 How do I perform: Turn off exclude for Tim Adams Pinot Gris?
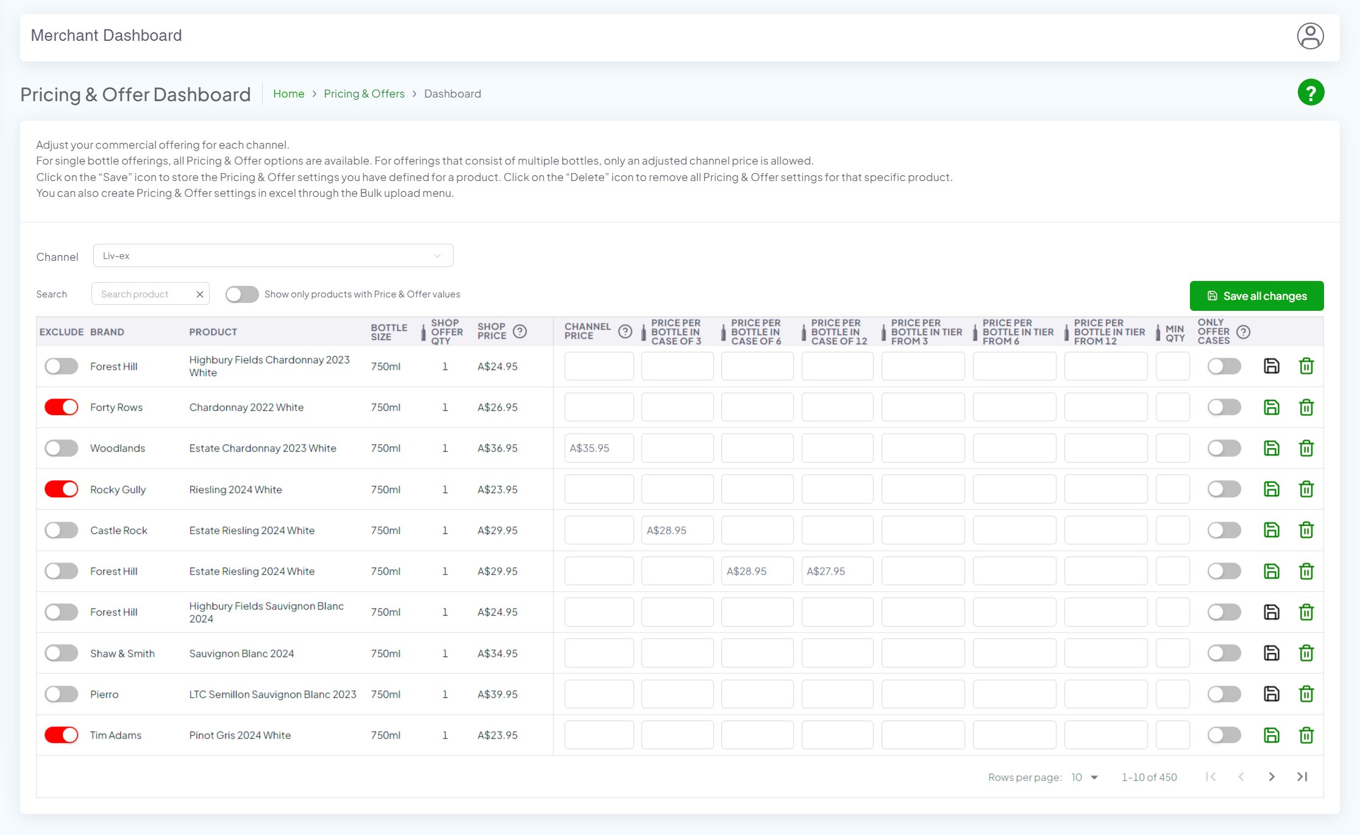point(62,735)
